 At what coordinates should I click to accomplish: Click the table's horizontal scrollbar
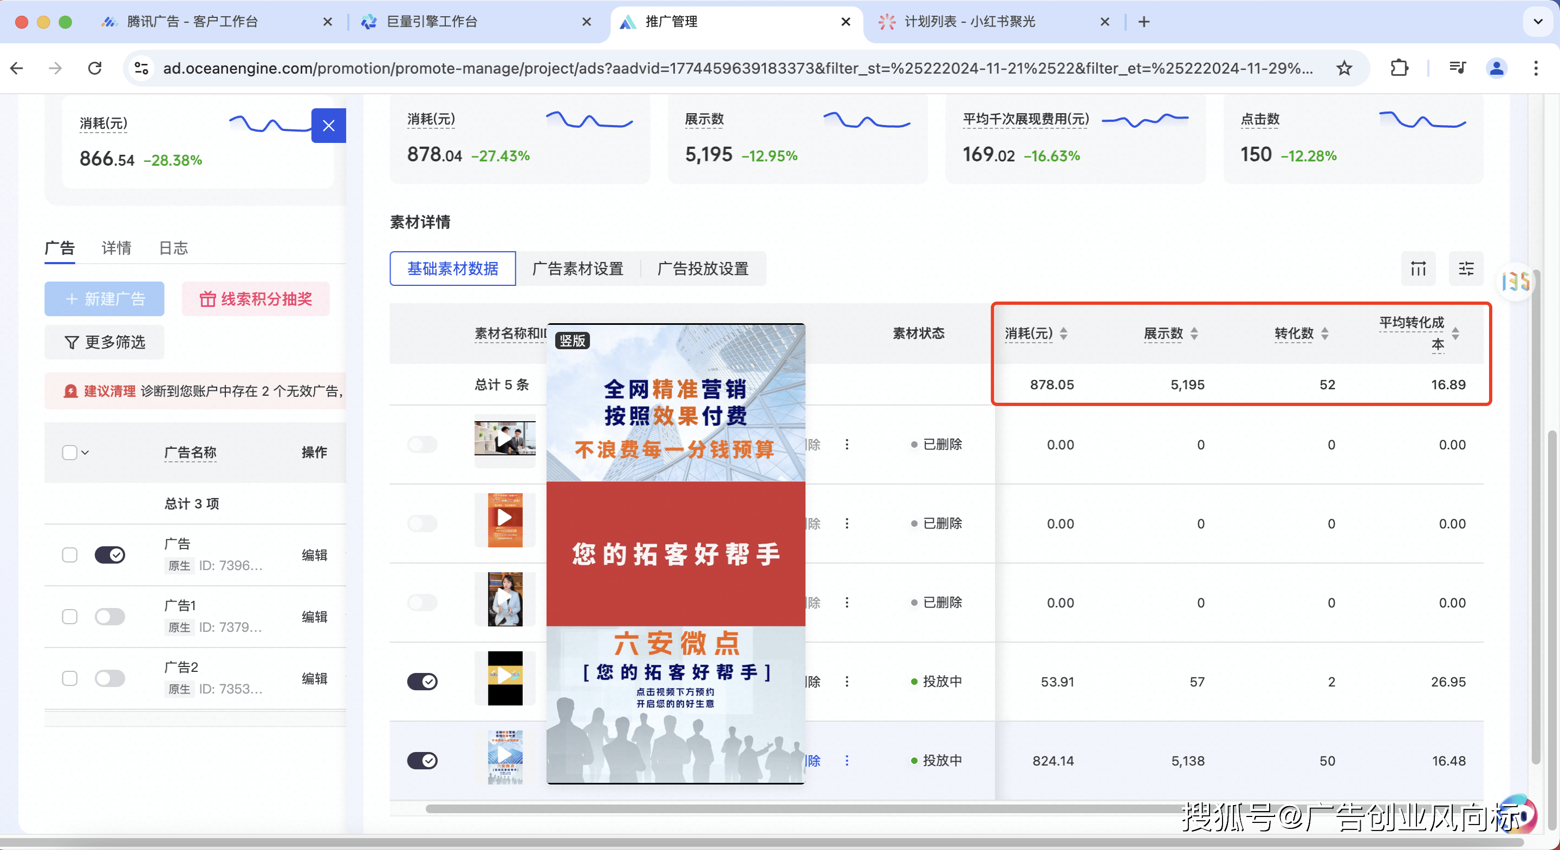(x=787, y=808)
